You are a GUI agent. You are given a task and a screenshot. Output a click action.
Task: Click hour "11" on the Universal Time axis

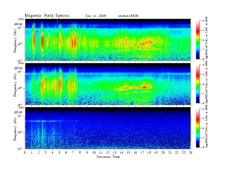tap(101, 152)
